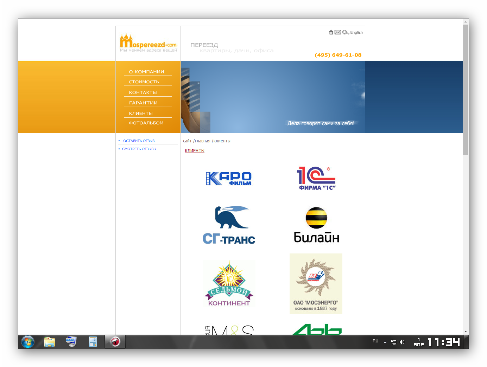Click the envelope mail icon
The height and width of the screenshot is (367, 487).
[x=338, y=32]
